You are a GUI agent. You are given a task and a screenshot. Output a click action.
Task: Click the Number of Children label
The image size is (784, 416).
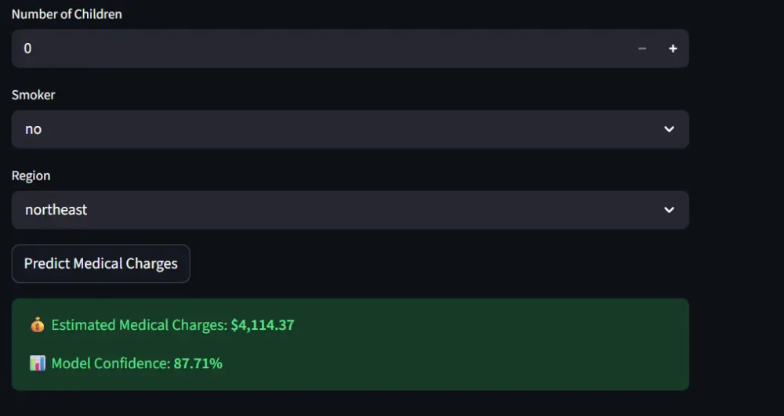coord(67,14)
